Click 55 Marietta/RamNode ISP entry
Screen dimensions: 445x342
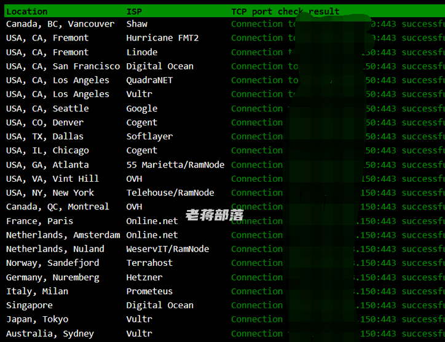(x=175, y=165)
